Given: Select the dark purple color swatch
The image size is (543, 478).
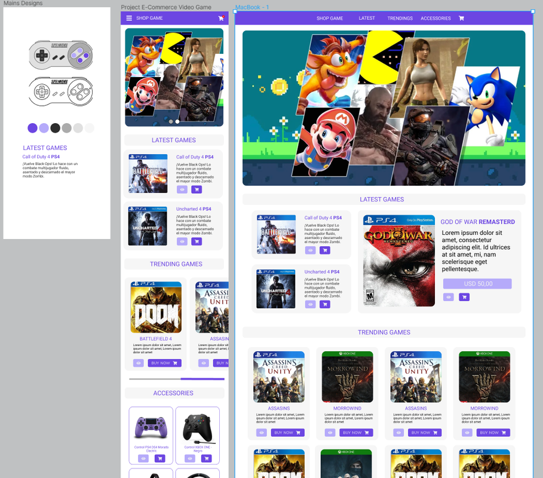Looking at the screenshot, I should 32,128.
